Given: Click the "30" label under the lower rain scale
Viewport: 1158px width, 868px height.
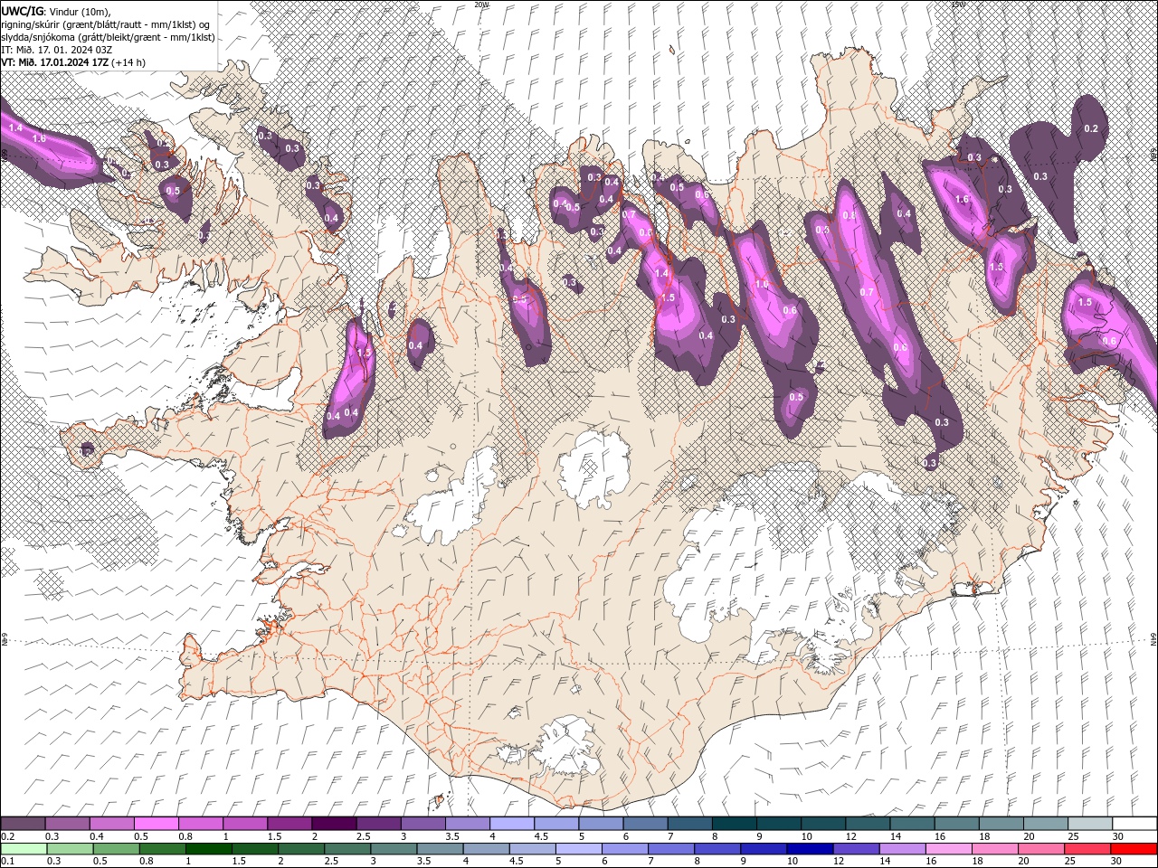Looking at the screenshot, I should tap(1115, 861).
